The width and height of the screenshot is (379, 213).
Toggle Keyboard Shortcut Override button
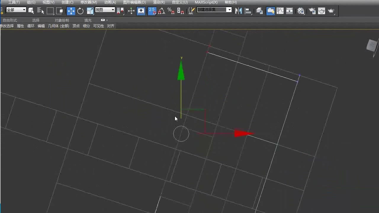coord(141,11)
